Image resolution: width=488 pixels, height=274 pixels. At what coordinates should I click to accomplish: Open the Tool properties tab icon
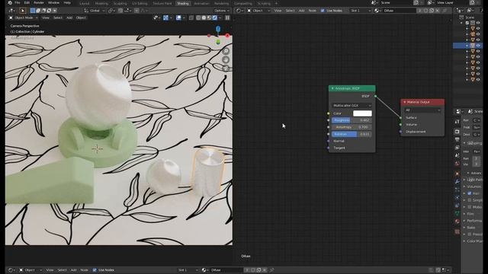click(457, 122)
